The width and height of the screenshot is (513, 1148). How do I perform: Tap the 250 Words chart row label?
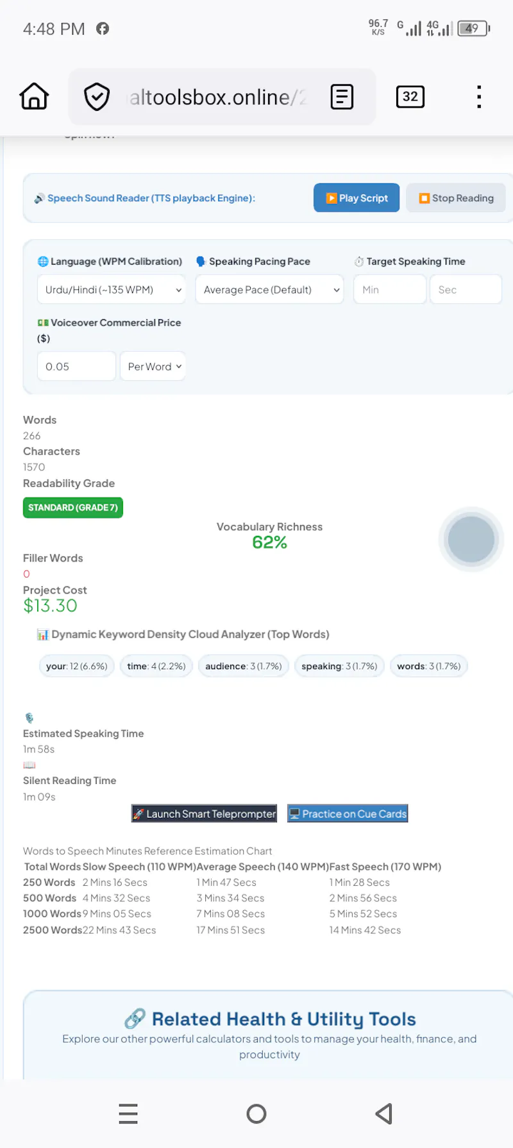click(49, 883)
